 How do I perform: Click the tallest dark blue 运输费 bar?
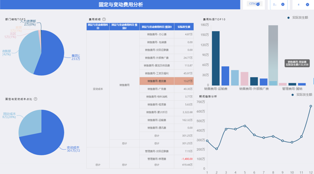[x=216, y=58]
